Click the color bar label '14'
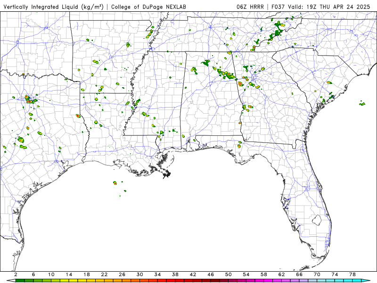The width and height of the screenshot is (377, 283). [69, 275]
